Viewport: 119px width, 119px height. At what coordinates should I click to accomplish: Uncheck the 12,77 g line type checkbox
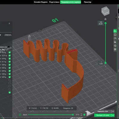point(10,55)
